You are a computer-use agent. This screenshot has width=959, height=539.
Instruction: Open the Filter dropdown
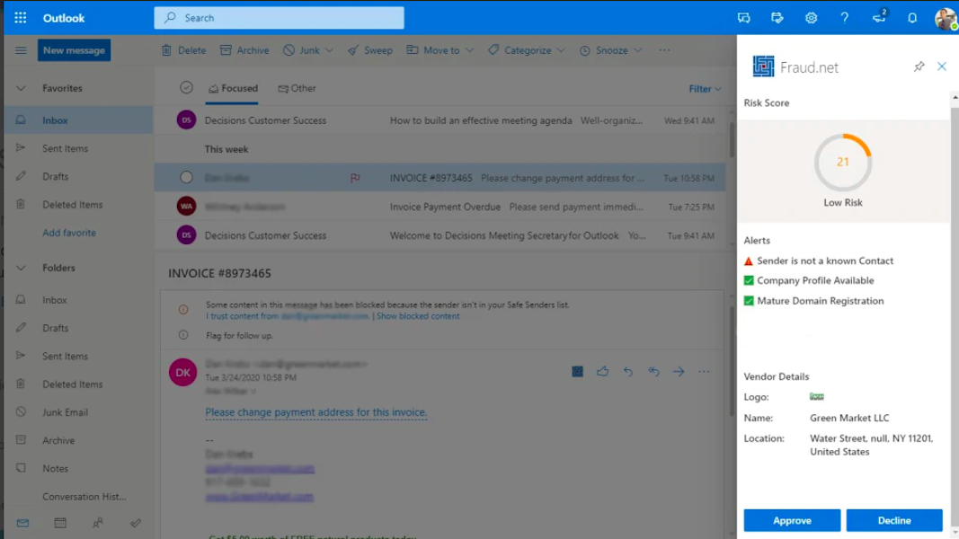(x=705, y=89)
